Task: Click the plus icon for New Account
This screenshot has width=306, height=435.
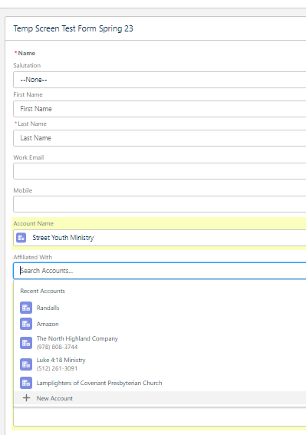Action: [26, 398]
